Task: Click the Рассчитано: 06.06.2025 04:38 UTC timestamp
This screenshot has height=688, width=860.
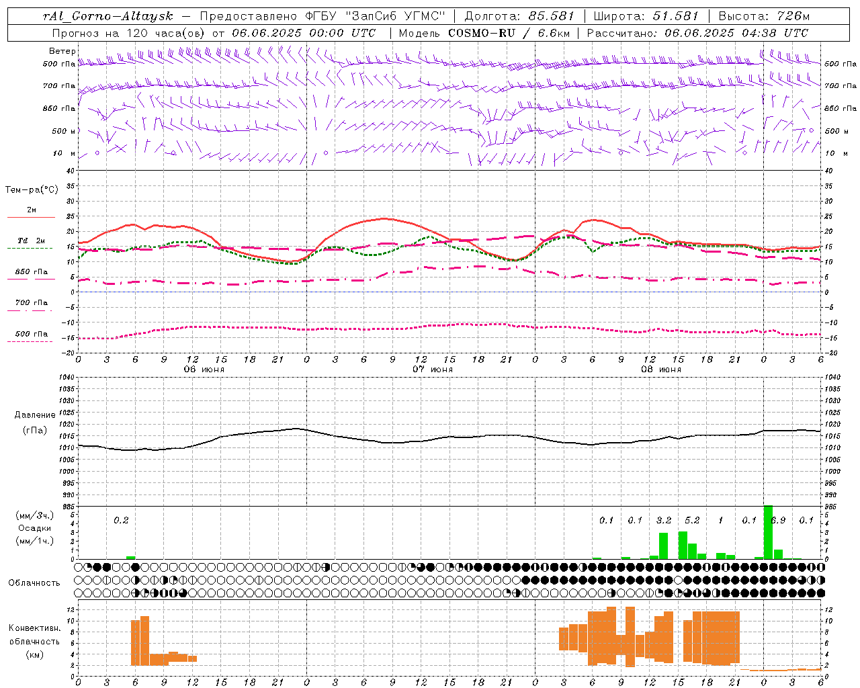Action: 697,33
